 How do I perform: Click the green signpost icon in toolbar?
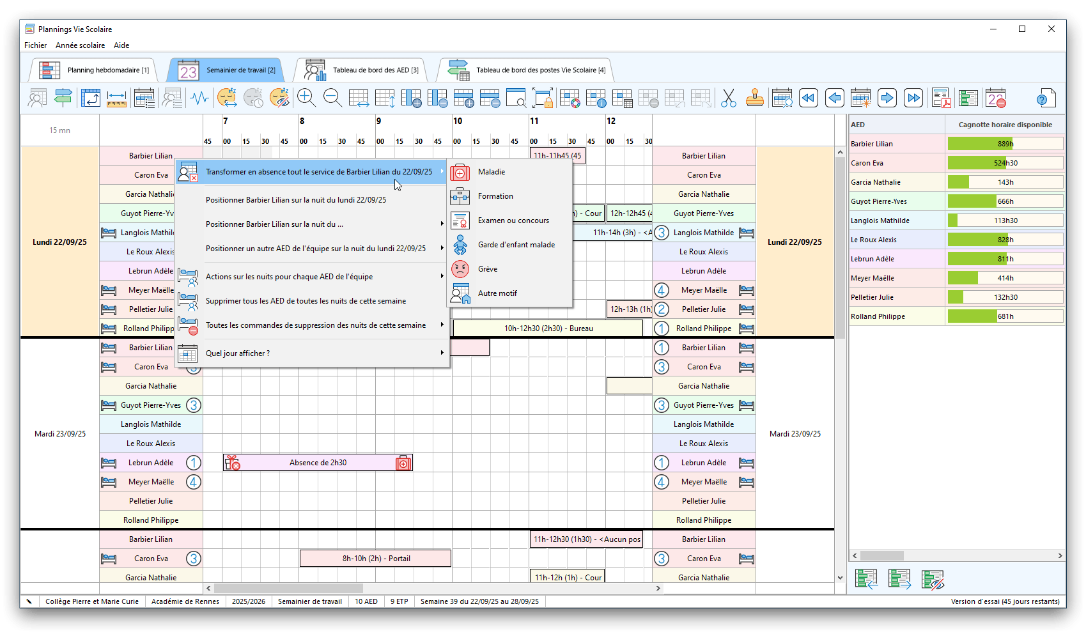(63, 98)
